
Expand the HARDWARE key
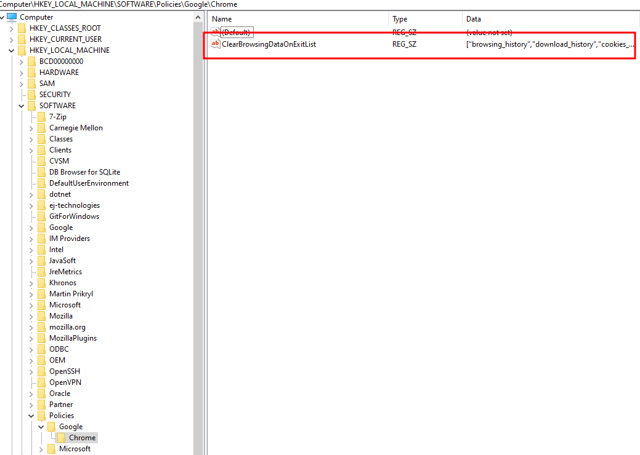22,73
